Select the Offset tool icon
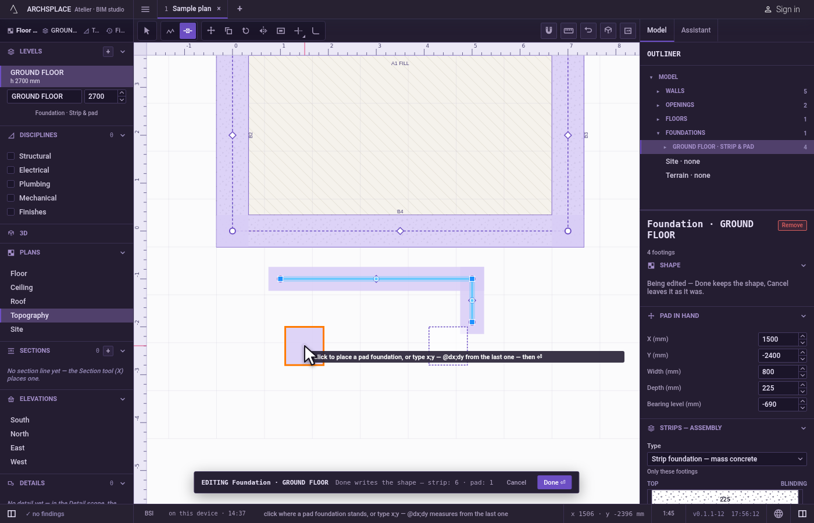The width and height of the screenshot is (814, 523). click(281, 31)
